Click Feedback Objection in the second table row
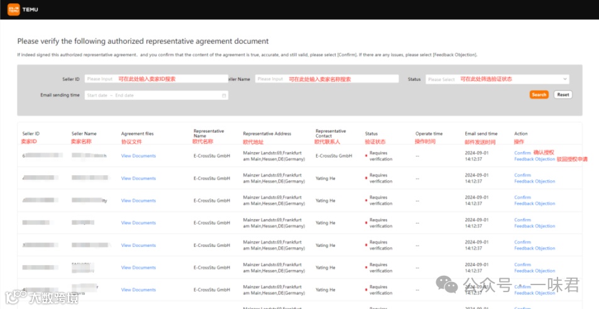This screenshot has height=309, width=599. (534, 182)
